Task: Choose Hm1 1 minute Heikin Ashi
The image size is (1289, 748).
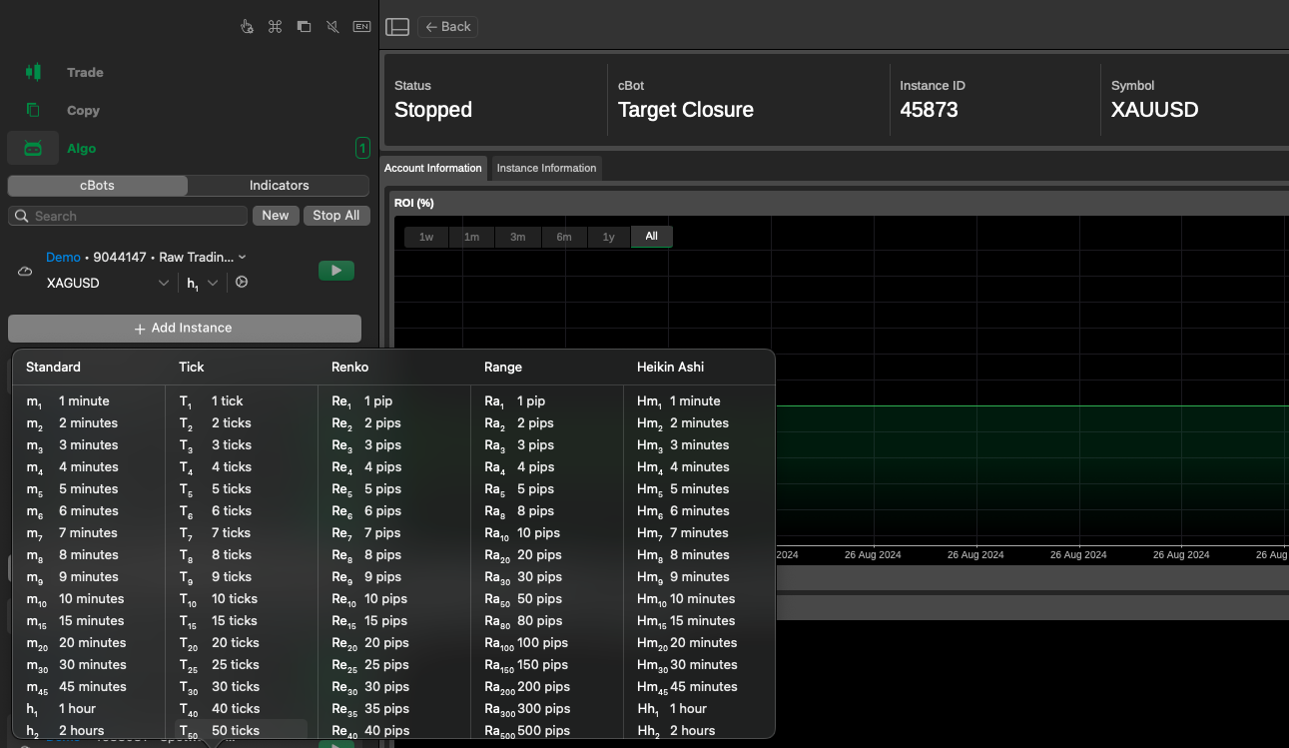Action: 700,400
